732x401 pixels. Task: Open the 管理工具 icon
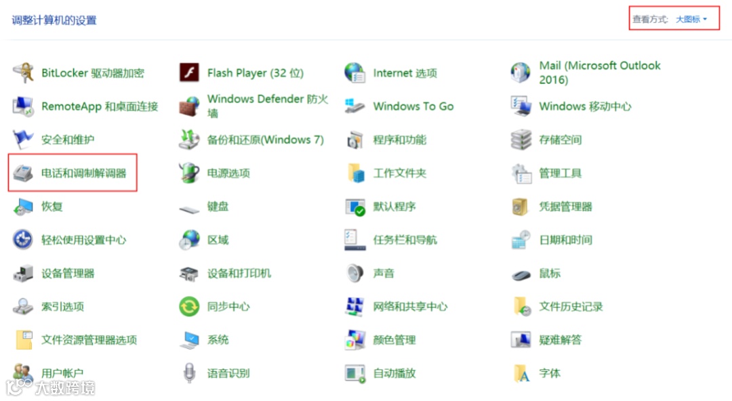pos(521,173)
